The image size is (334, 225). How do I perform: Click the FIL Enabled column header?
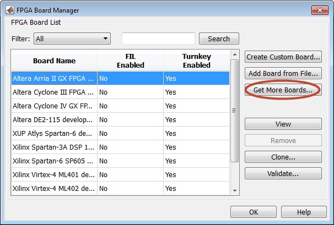131,61
